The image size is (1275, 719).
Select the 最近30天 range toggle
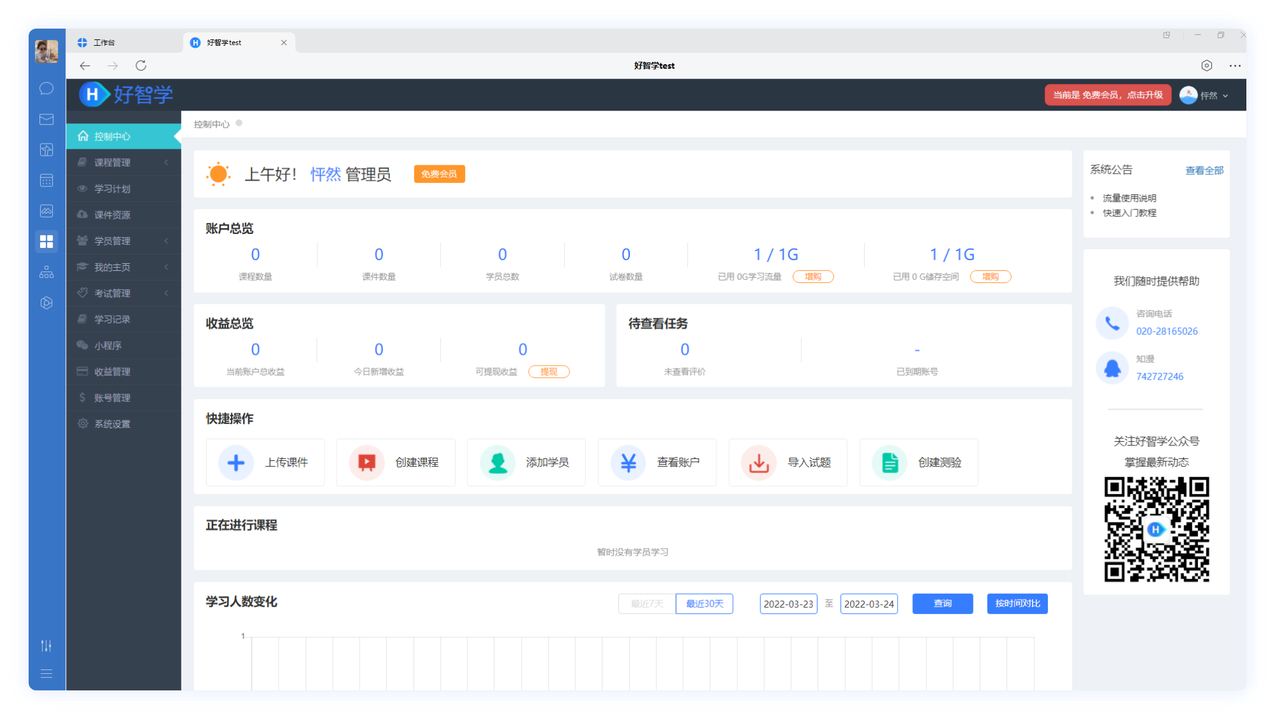[x=704, y=603]
